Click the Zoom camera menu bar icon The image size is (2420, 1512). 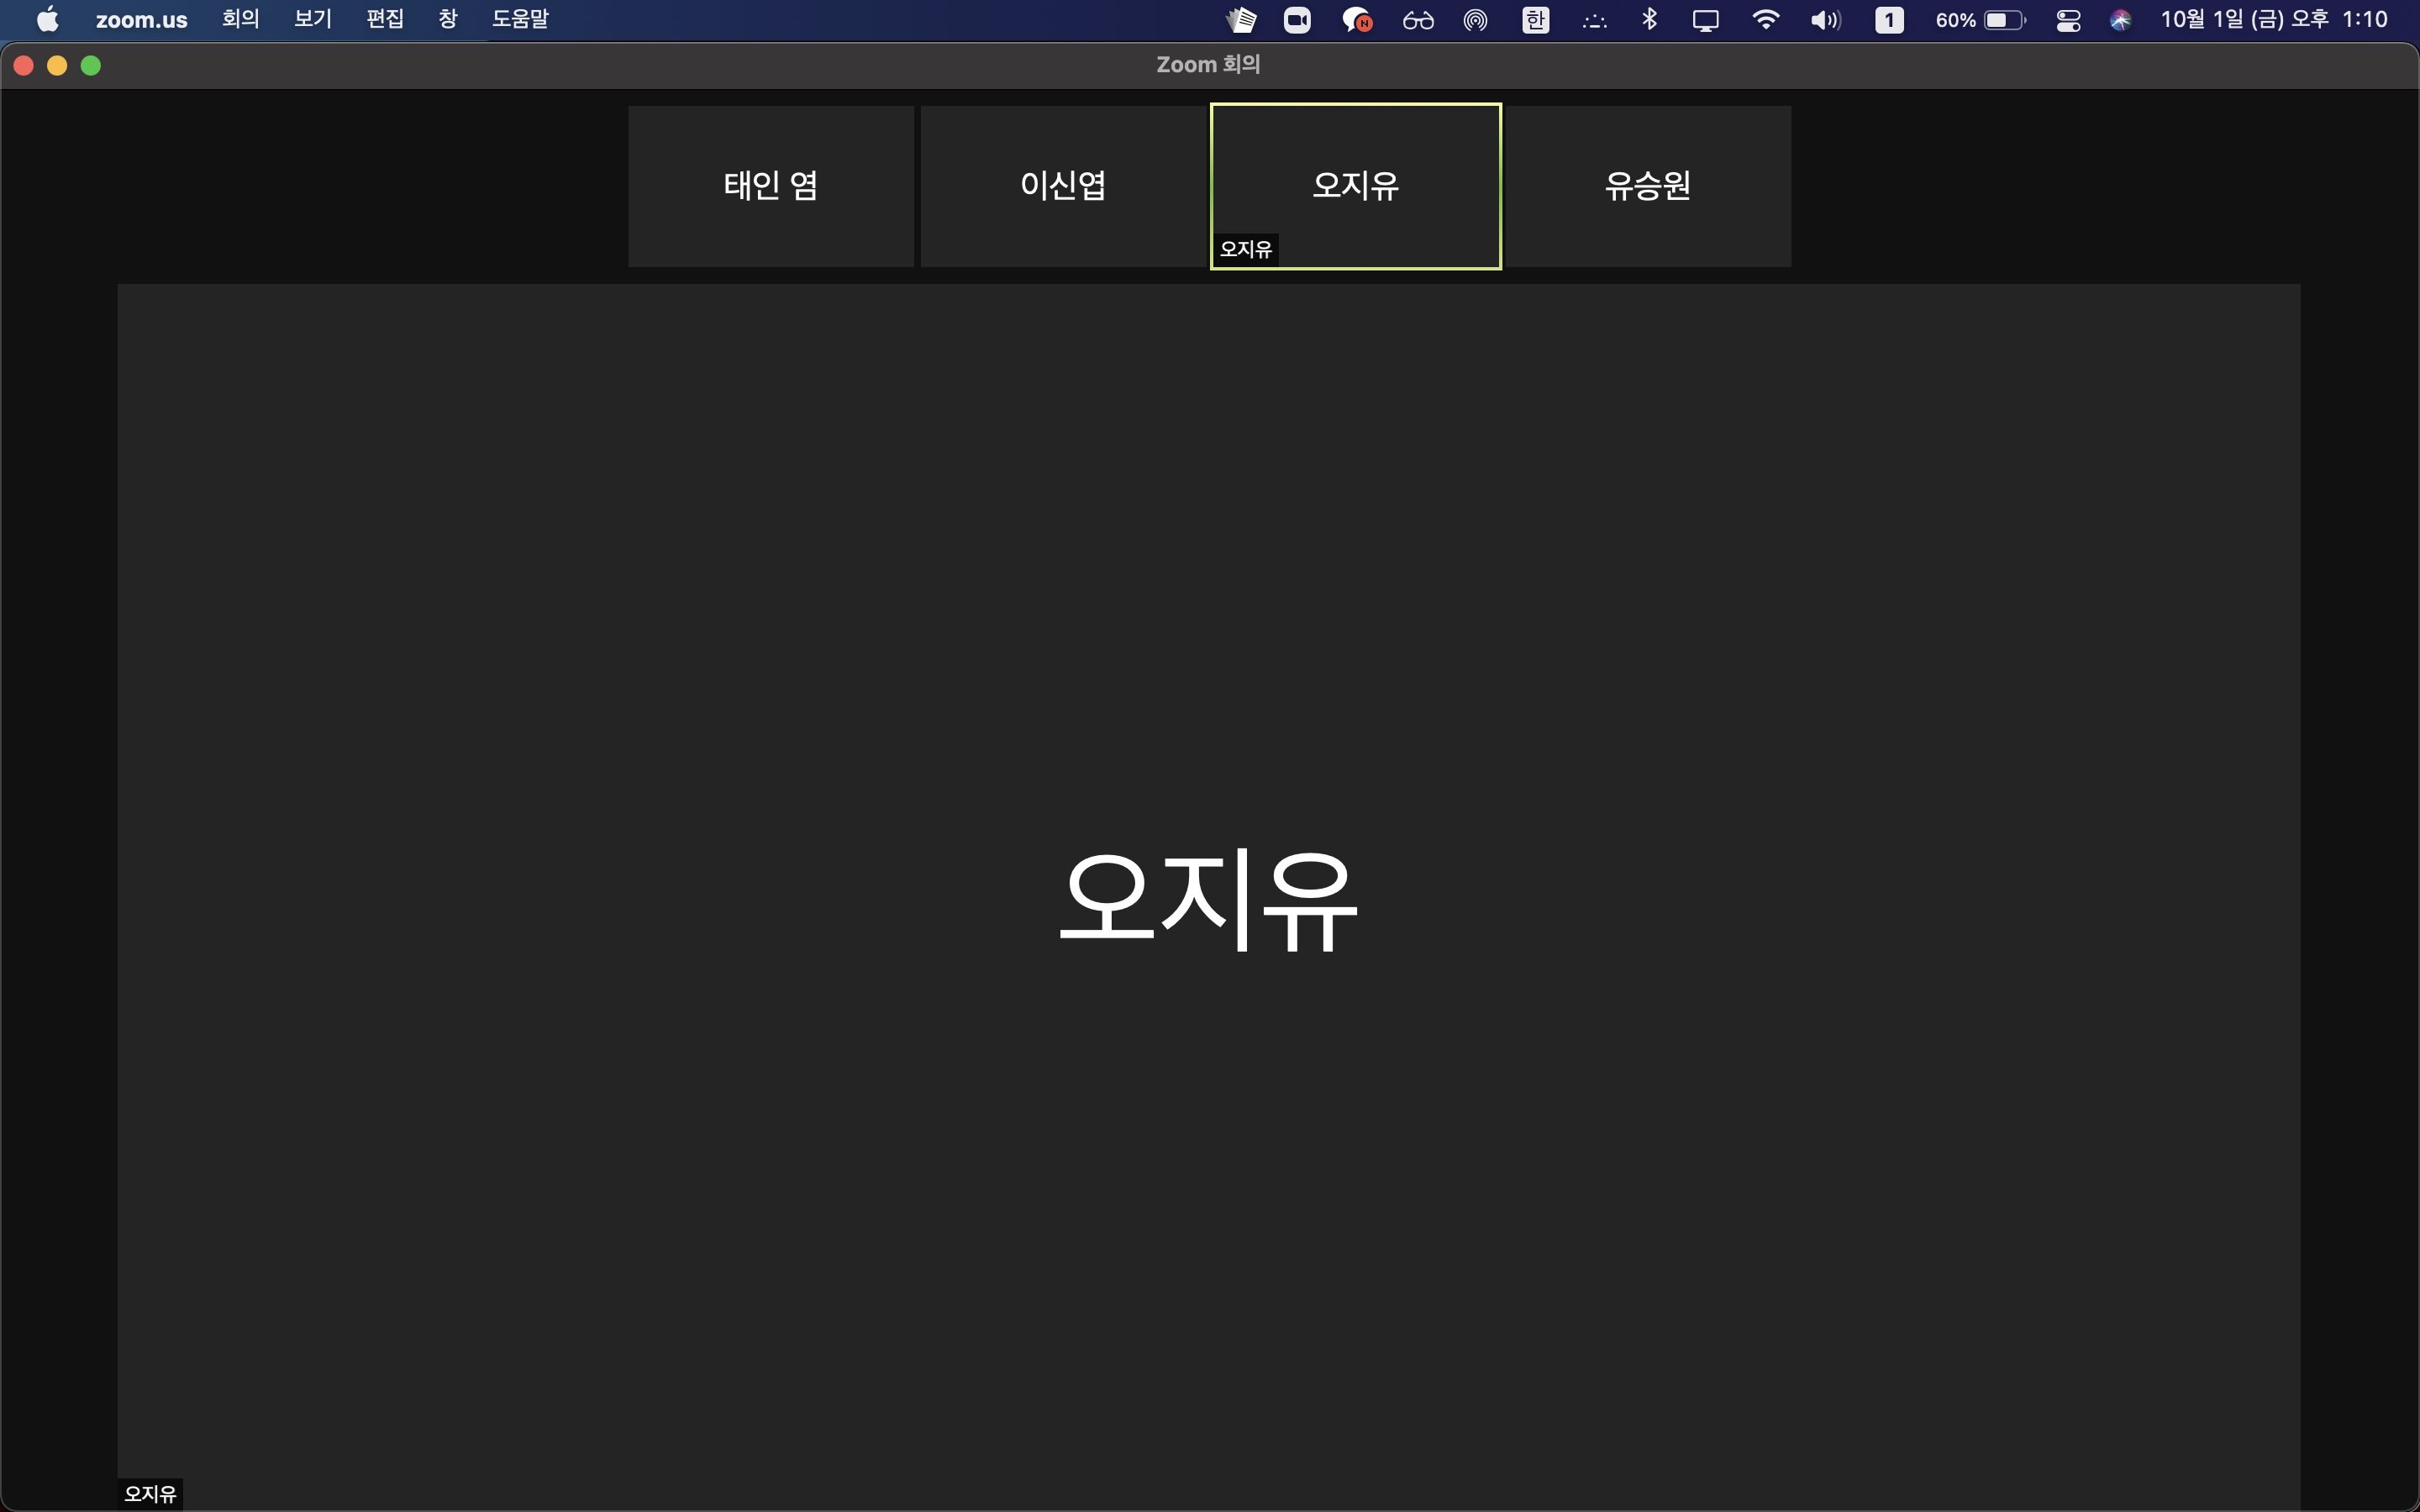pos(1297,20)
